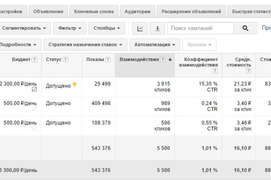Viewport: 271px width, 180px height.
Task: Sort by the Показы column header
Action: pos(95,59)
